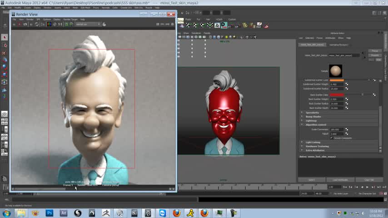Click the Load Attributes button

(340, 180)
